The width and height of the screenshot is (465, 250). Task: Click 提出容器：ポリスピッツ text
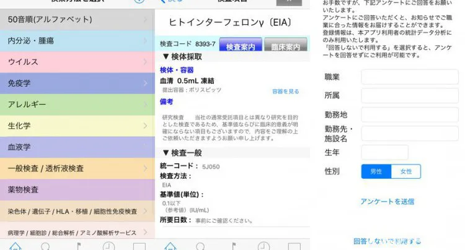[x=192, y=90]
